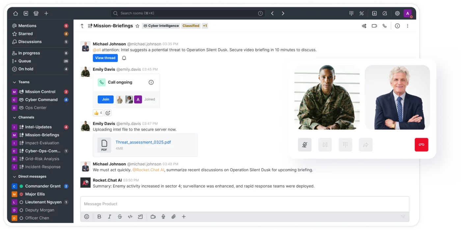The image size is (461, 230).
Task: Open In progress chats
Action: pyautogui.click(x=40, y=53)
